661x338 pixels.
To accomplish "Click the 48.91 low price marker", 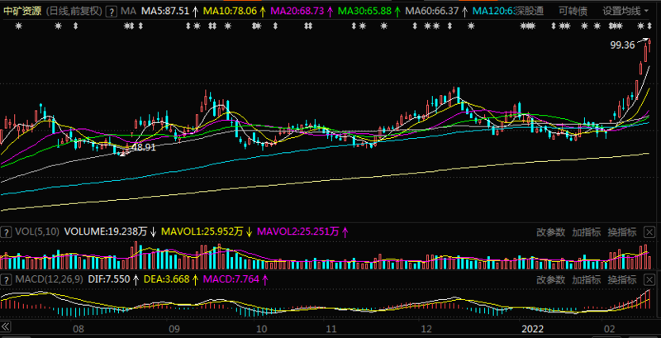I will pyautogui.click(x=144, y=147).
